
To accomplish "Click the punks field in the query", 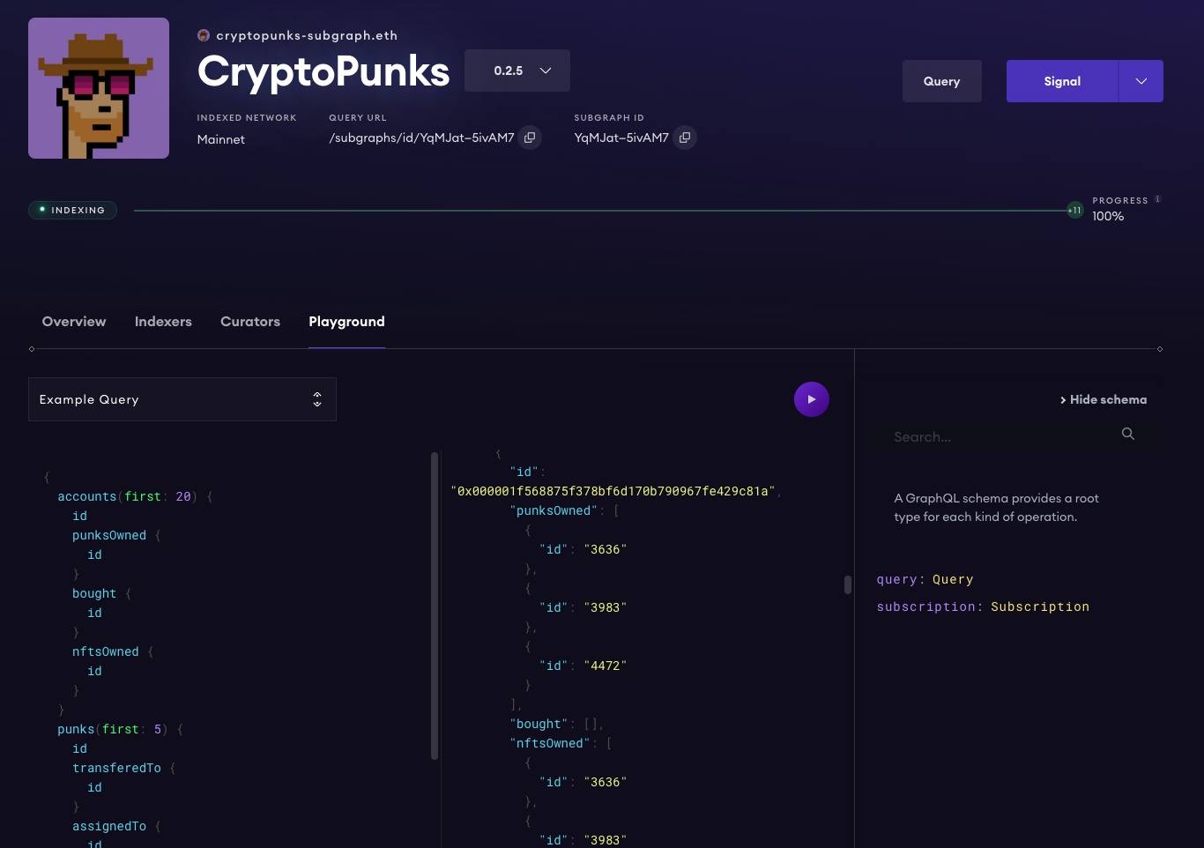I will click(76, 730).
